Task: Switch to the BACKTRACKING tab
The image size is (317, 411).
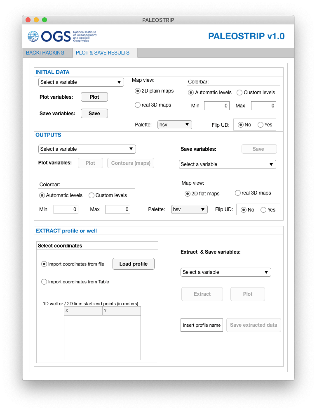Action: [45, 53]
